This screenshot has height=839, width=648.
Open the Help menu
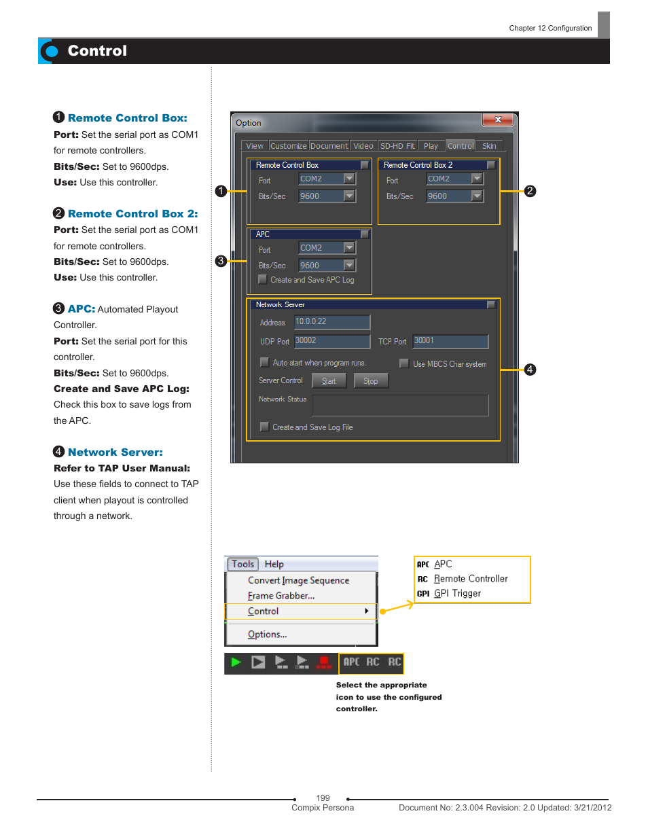pyautogui.click(x=274, y=564)
